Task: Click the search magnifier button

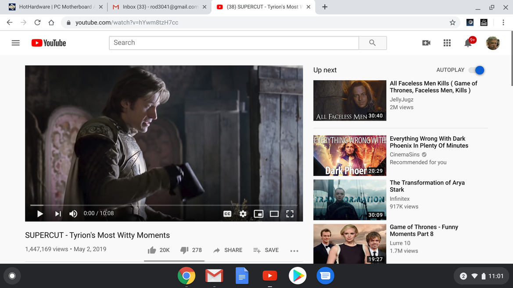Action: (x=373, y=43)
